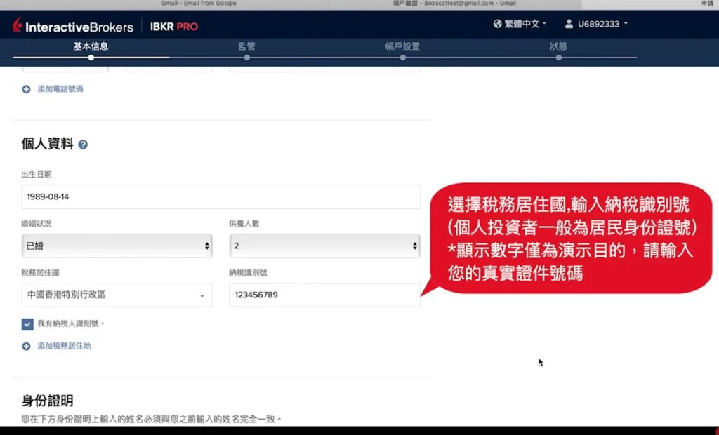Uncheck the 我有納稅人識別號 checkbox
The height and width of the screenshot is (435, 719).
tap(27, 323)
